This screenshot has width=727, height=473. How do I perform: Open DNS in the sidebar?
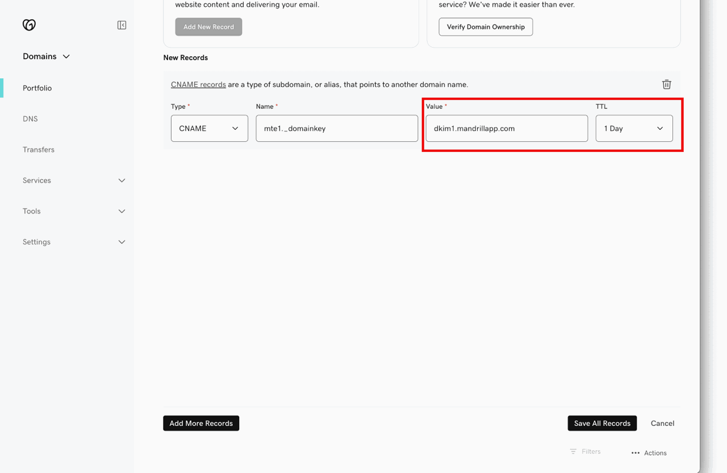coord(30,119)
